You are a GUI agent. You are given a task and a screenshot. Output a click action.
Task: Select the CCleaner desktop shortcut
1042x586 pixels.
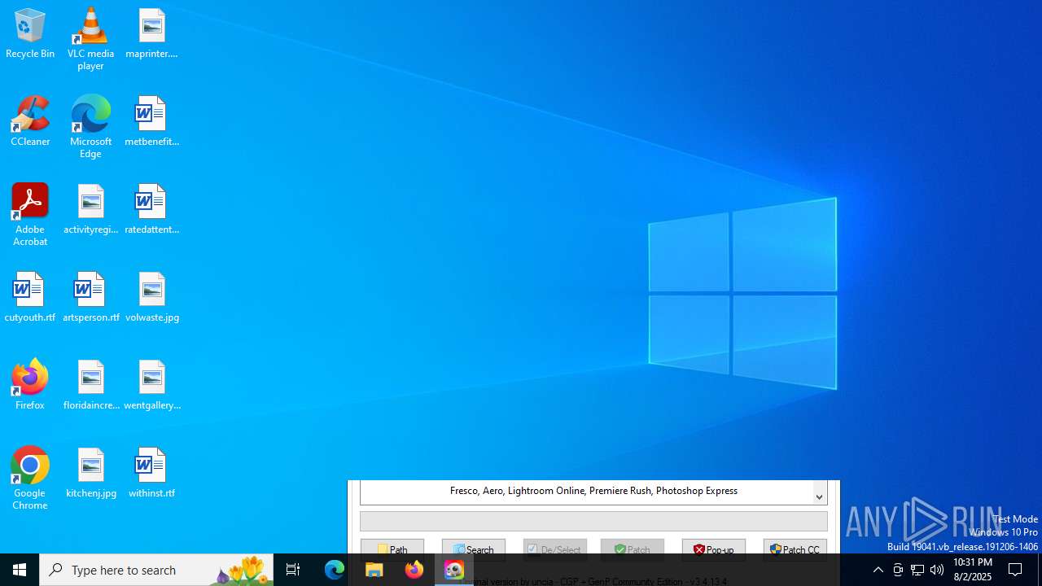click(30, 122)
